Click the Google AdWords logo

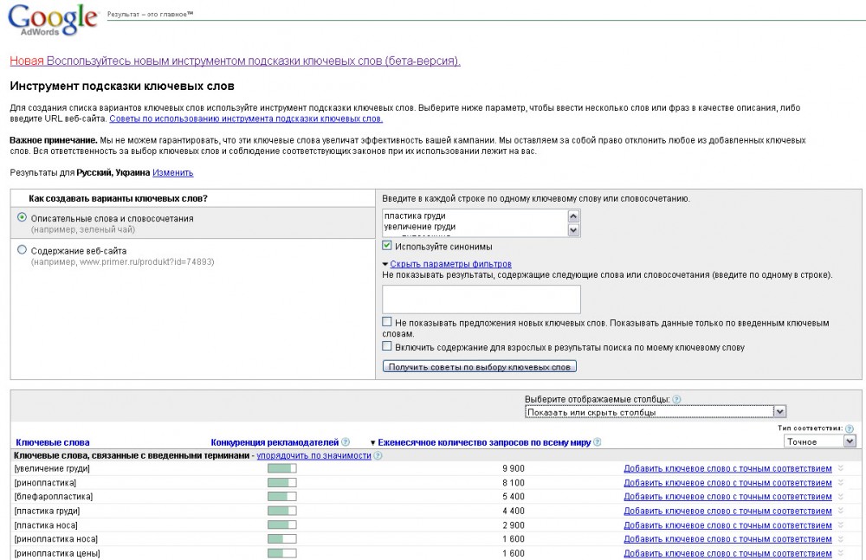53,20
